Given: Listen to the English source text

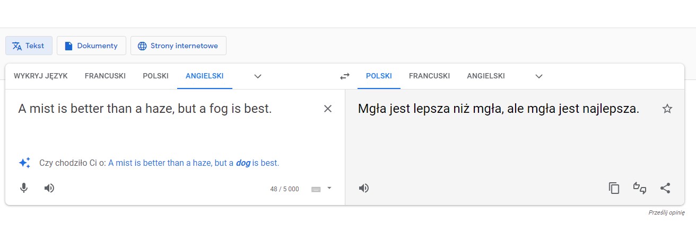Looking at the screenshot, I should (49, 188).
